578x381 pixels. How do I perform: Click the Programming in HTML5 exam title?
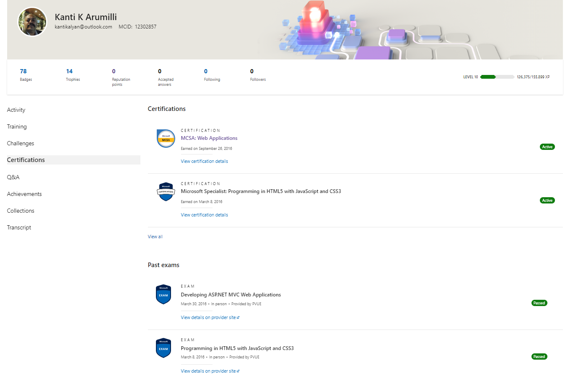point(237,348)
